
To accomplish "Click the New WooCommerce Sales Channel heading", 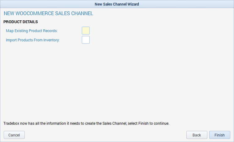I will tap(48, 13).
